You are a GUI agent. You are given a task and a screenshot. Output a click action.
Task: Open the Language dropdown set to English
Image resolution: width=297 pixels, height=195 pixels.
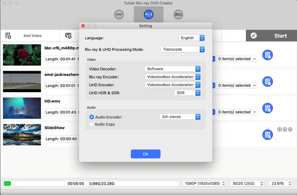191,38
